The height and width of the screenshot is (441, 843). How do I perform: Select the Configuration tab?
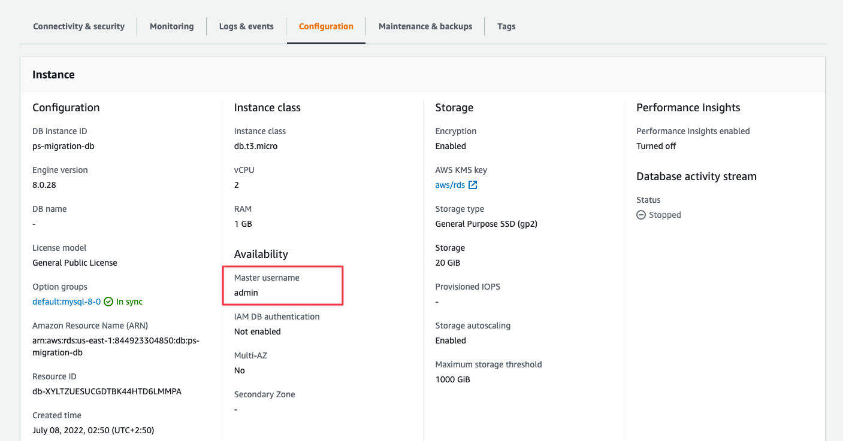coord(326,26)
